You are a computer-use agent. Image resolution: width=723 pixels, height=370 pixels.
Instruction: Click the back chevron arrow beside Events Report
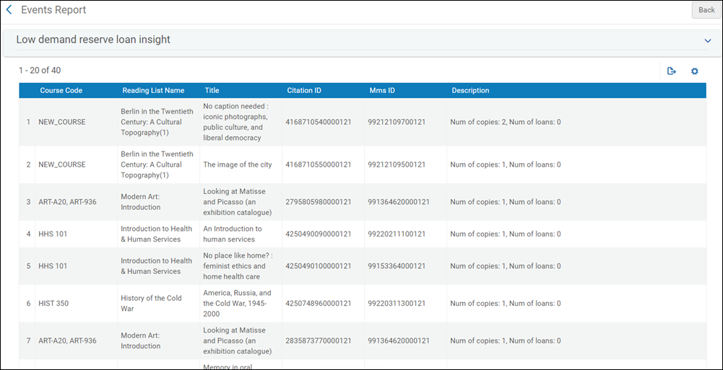(9, 9)
